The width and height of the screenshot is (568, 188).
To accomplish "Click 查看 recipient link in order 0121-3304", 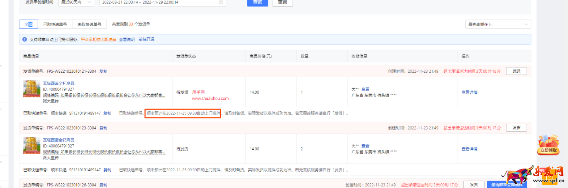I will (x=365, y=89).
